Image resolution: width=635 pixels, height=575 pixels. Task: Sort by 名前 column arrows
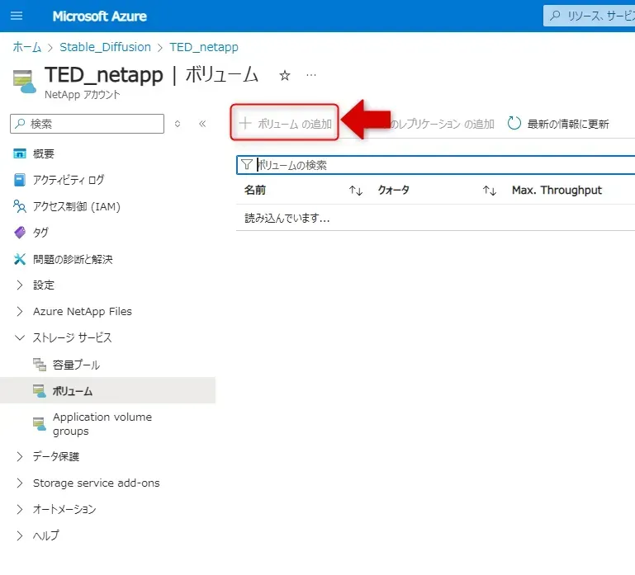[x=356, y=191]
